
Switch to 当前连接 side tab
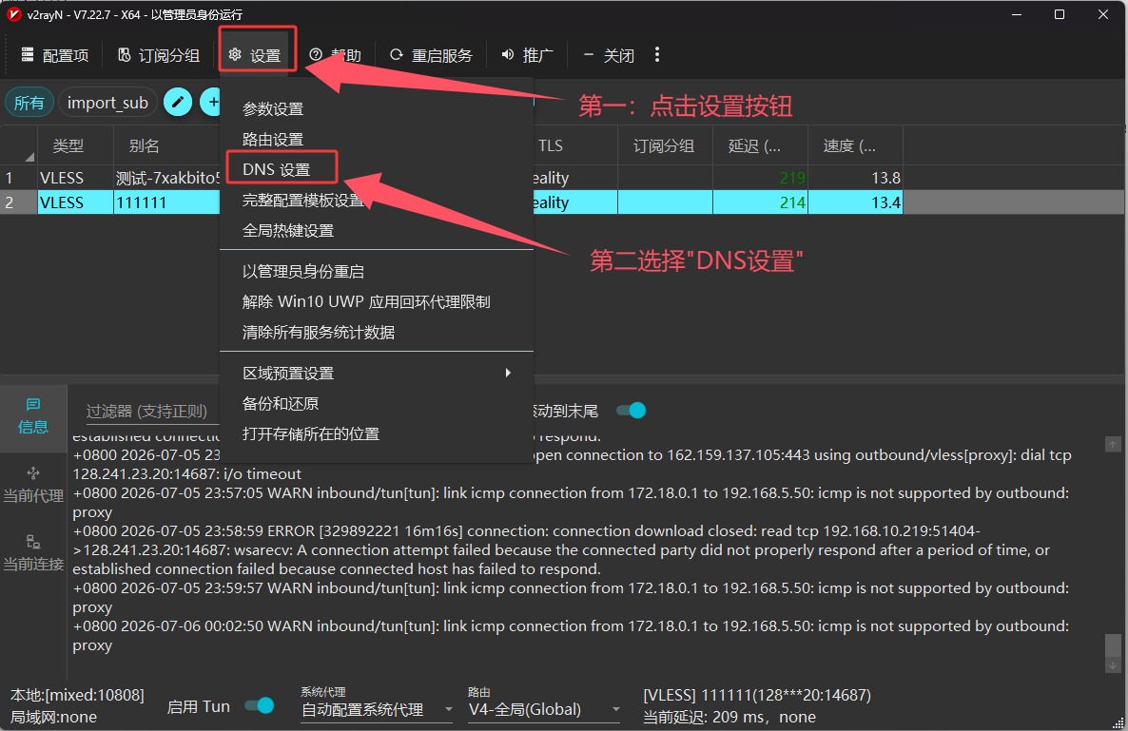click(x=33, y=552)
